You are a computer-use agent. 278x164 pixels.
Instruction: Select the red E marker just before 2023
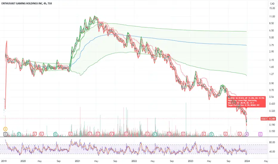pos(183,134)
